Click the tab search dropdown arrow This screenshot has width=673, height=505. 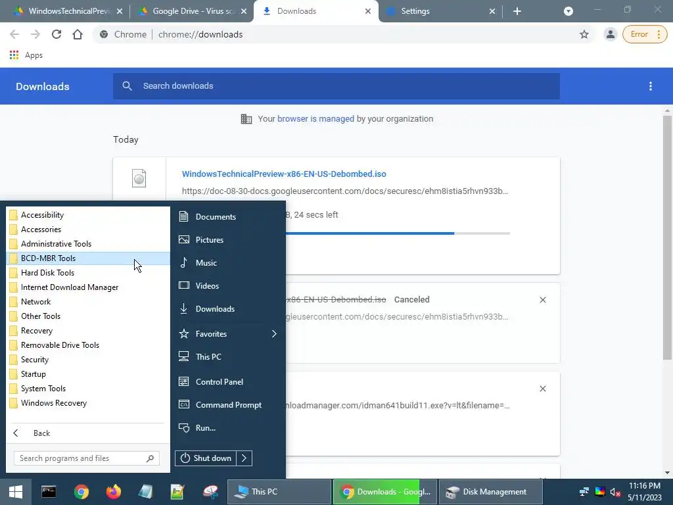(x=569, y=11)
